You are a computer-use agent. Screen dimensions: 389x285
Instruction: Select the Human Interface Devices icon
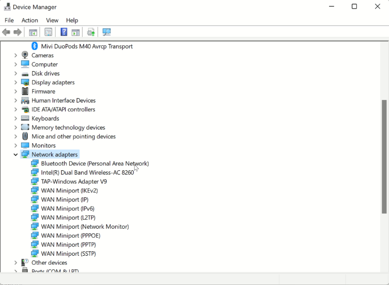[x=25, y=100]
